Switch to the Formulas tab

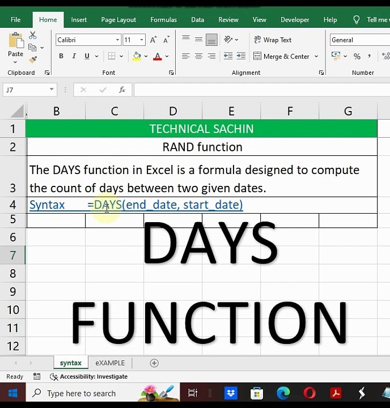pyautogui.click(x=163, y=19)
